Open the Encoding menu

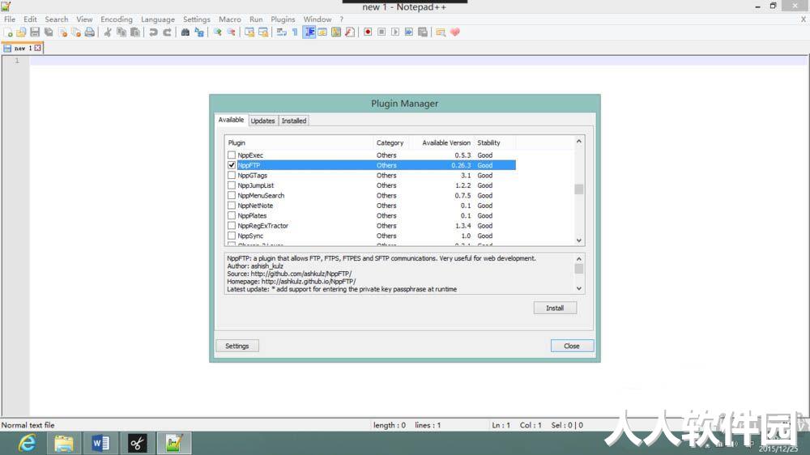[x=117, y=19]
